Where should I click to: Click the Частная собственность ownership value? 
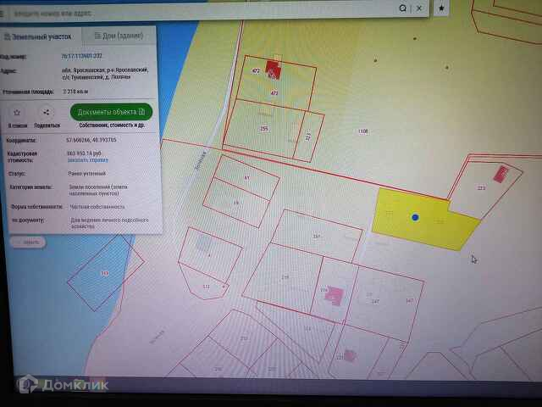click(97, 207)
